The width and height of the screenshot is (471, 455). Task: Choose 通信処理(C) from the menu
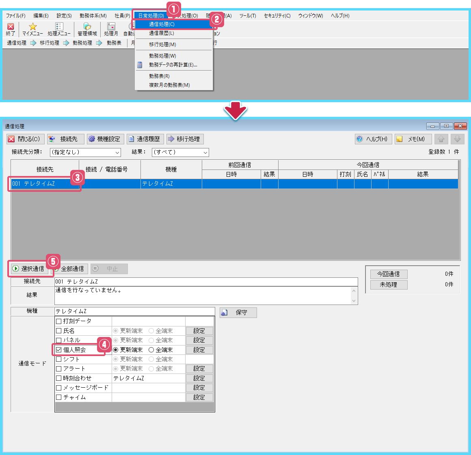click(x=162, y=24)
